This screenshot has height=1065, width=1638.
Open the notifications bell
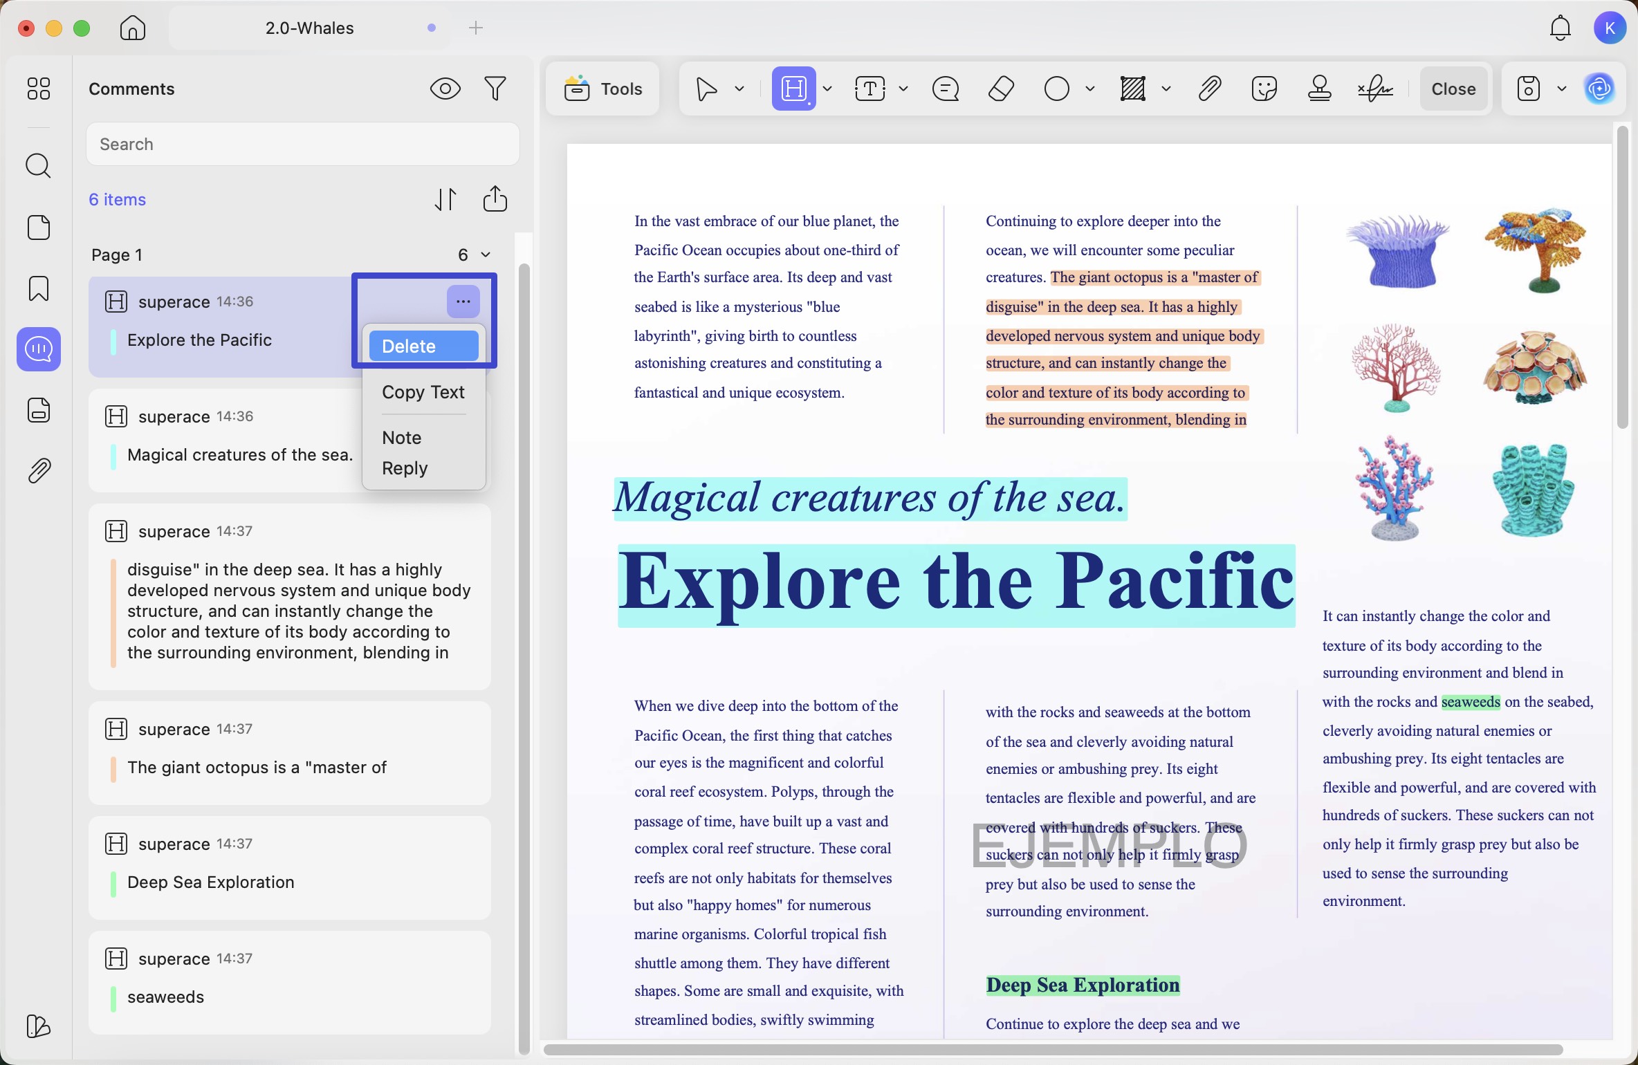pos(1561,28)
